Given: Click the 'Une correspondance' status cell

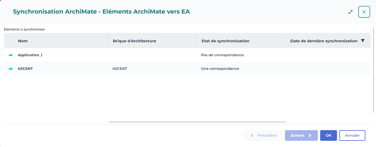Looking at the screenshot, I should [x=220, y=69].
